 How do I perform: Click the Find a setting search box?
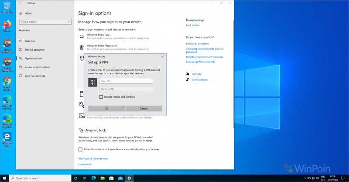pyautogui.click(x=45, y=22)
